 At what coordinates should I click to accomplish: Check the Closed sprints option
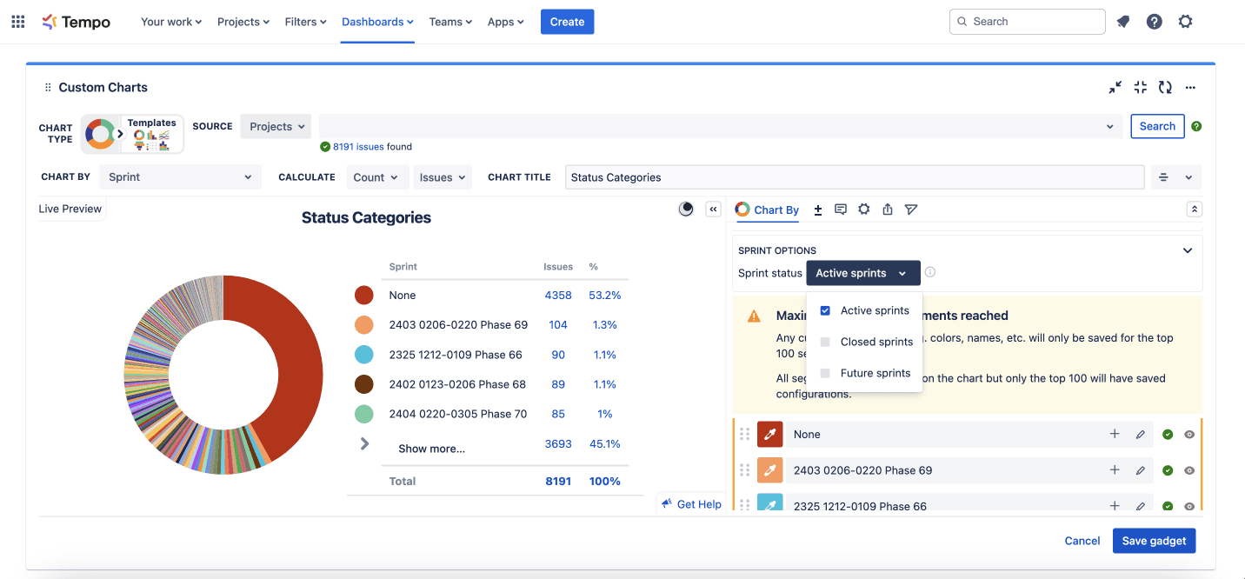tap(825, 342)
